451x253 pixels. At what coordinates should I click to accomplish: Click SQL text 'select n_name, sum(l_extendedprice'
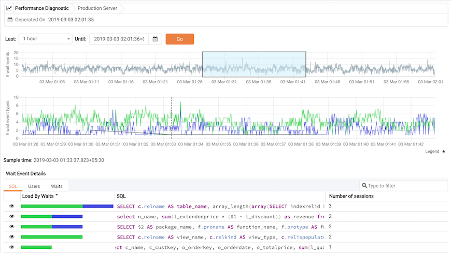coord(167,217)
